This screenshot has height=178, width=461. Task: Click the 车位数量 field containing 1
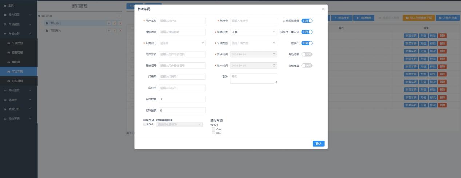(x=182, y=99)
